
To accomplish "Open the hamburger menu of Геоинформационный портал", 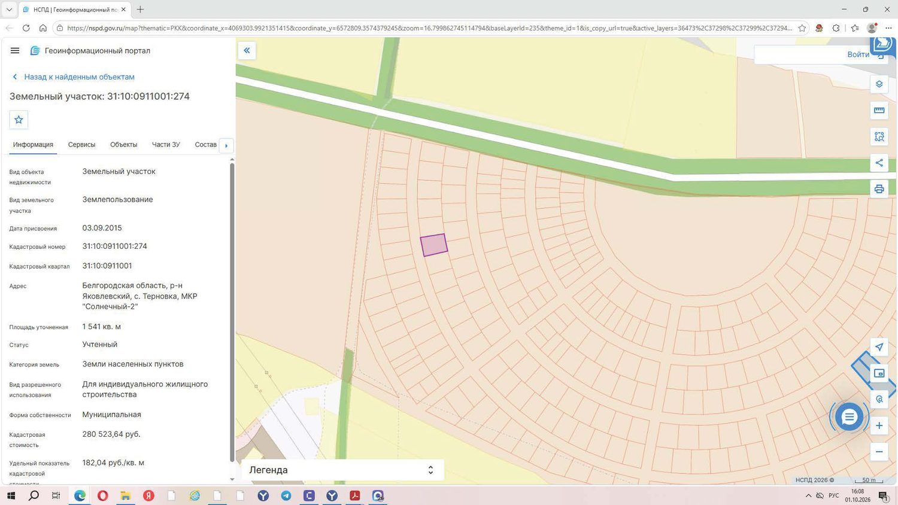I will coord(15,51).
